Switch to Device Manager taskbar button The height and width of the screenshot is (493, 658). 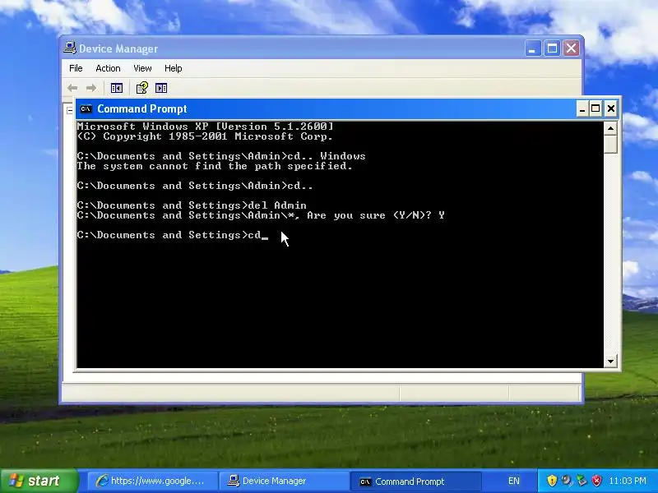pyautogui.click(x=285, y=481)
